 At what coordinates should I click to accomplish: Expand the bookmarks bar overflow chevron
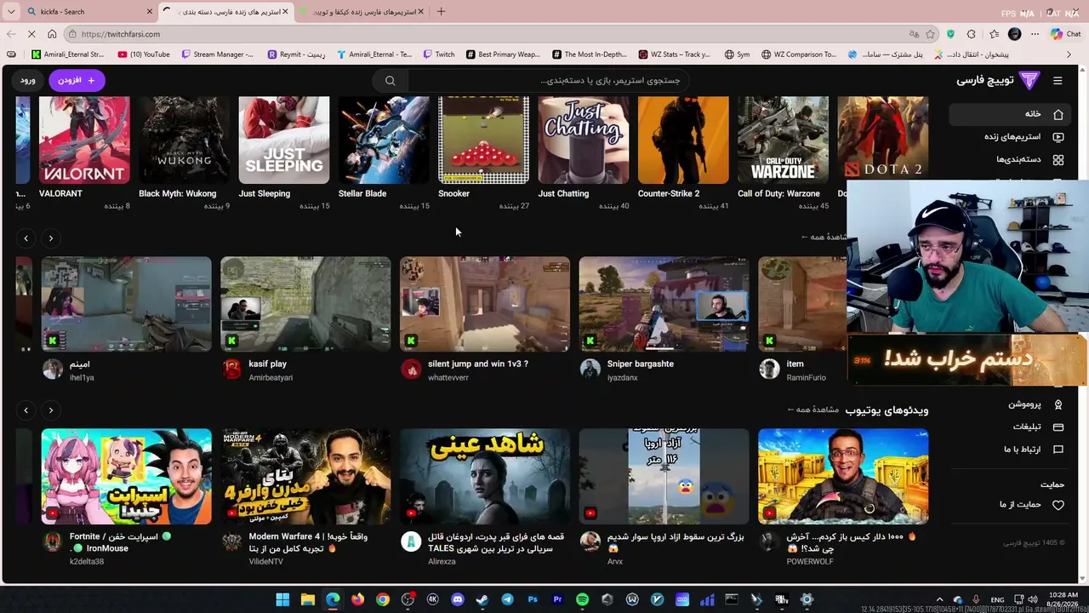coord(1069,54)
